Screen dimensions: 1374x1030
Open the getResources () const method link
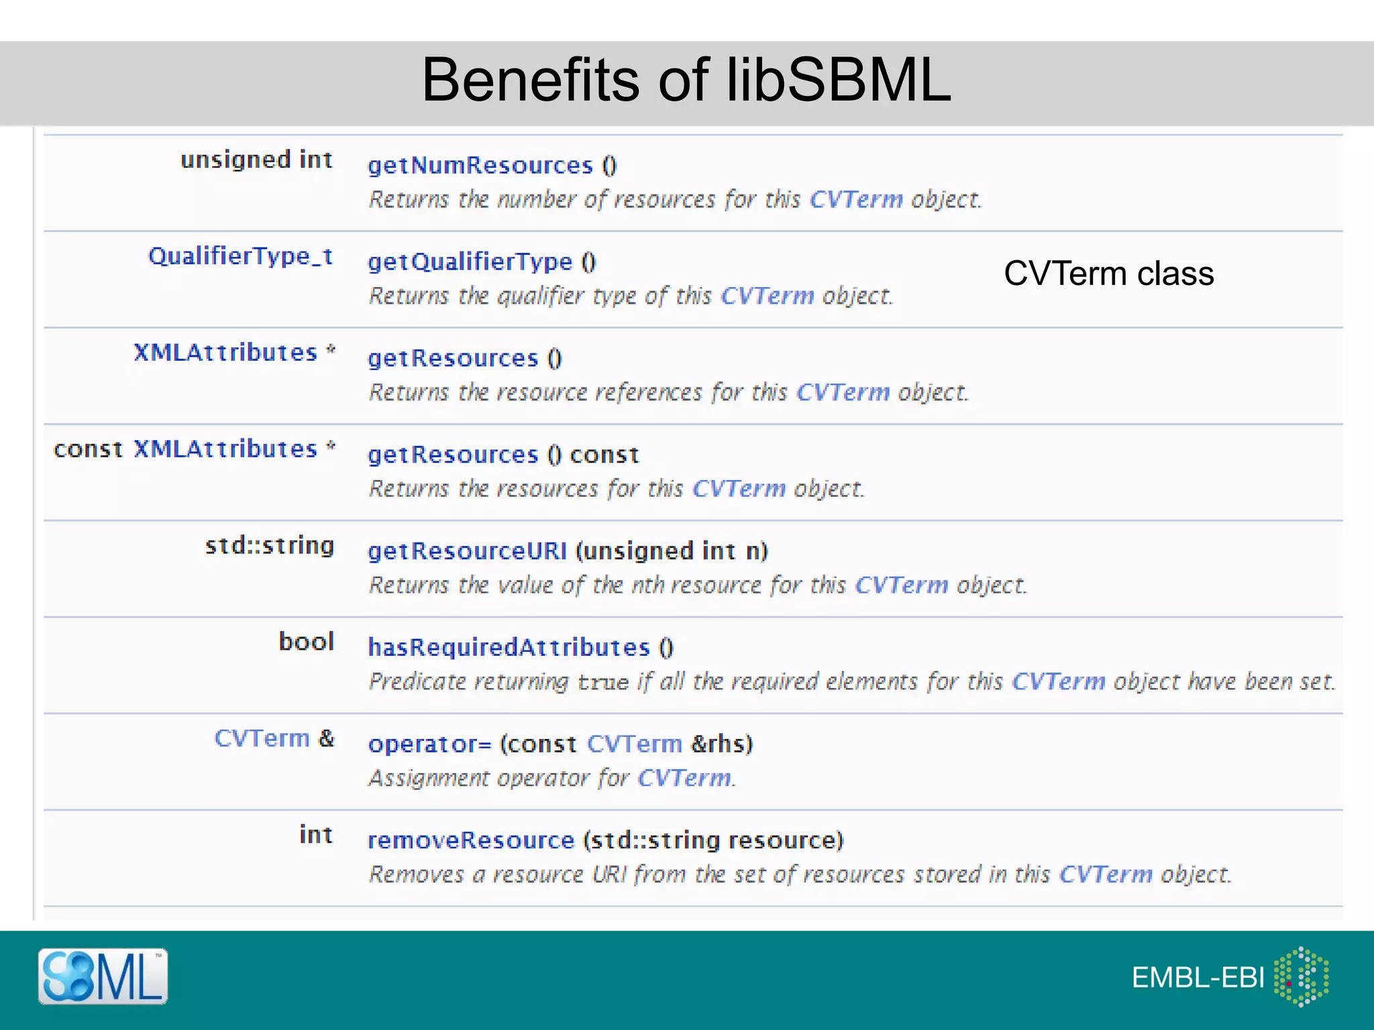(453, 455)
